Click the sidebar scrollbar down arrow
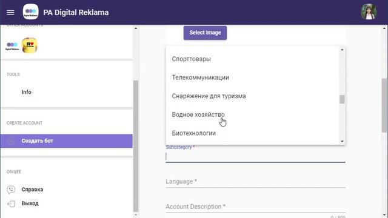This screenshot has width=388, height=218. (136, 215)
